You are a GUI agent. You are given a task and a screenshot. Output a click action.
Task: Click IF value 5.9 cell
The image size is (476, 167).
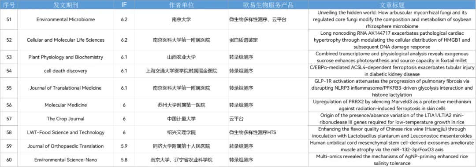click(x=124, y=146)
